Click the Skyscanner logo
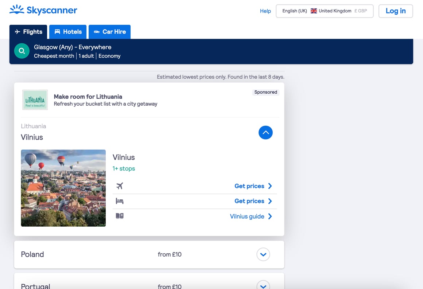This screenshot has height=289, width=423. pyautogui.click(x=43, y=10)
